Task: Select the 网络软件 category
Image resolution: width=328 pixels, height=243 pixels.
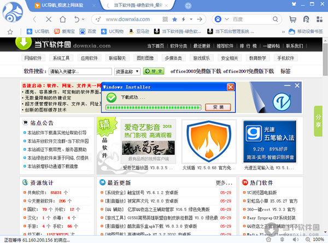Action: click(x=33, y=58)
